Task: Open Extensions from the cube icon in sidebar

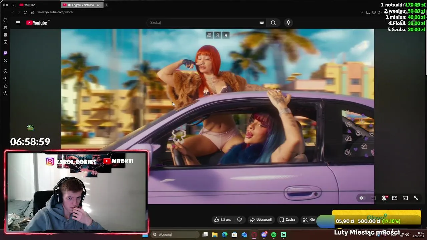Action: [5, 86]
